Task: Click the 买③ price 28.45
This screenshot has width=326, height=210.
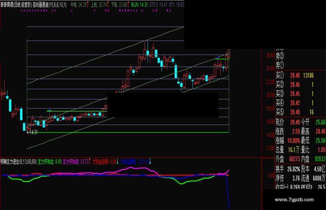Action: click(x=295, y=94)
